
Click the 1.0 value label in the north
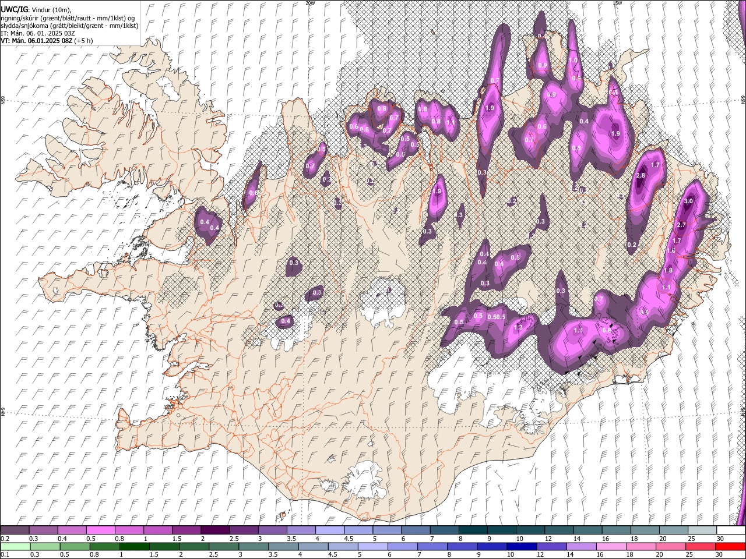[573, 60]
